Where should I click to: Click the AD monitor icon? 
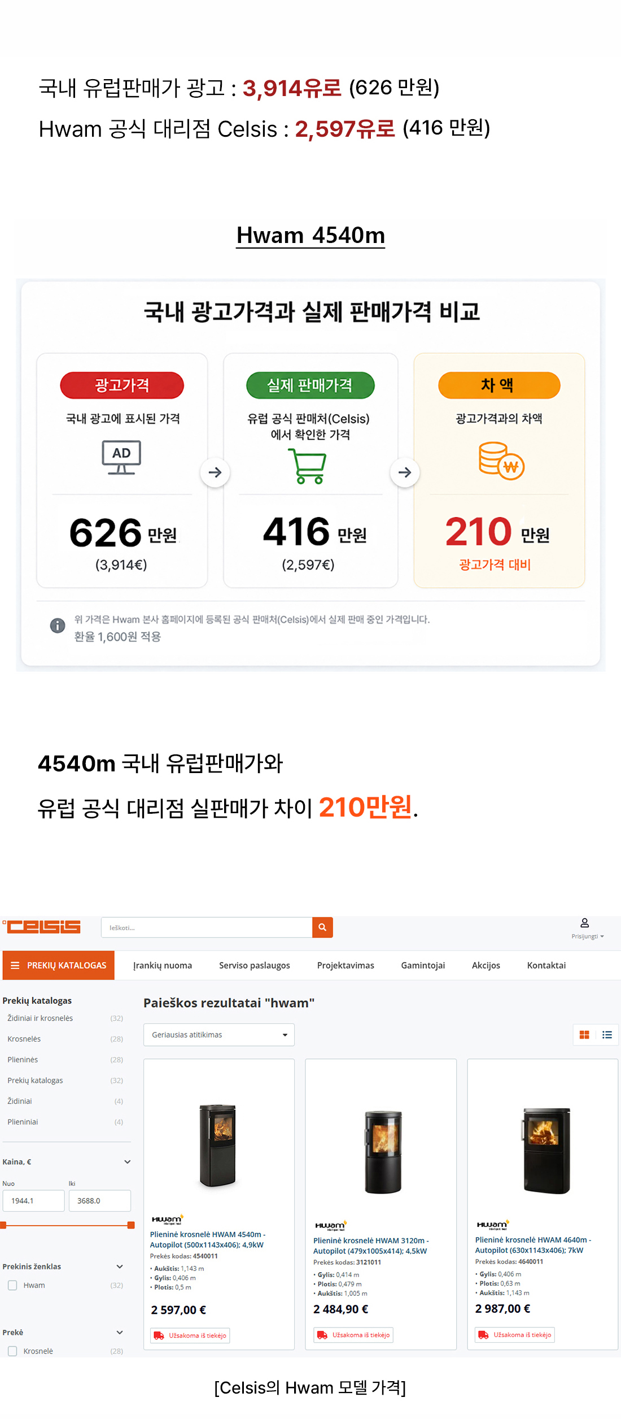[121, 457]
